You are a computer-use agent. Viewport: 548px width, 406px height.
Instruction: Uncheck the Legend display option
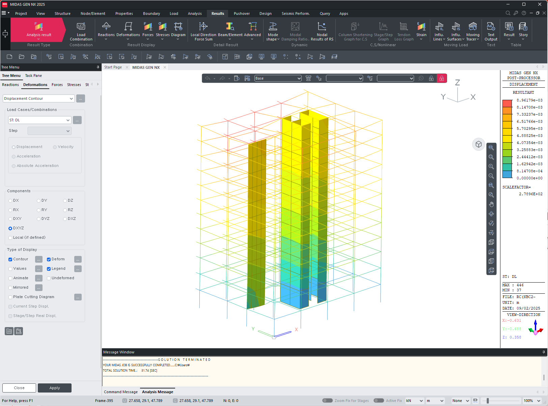click(48, 268)
